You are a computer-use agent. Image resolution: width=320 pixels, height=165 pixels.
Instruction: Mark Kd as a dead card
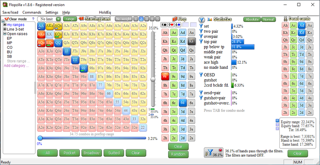click(x=301, y=32)
